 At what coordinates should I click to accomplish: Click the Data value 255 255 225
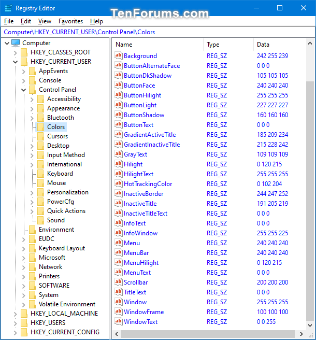coord(272,233)
